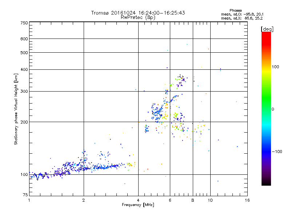Image resolution: width=291 pixels, height=218 pixels.
Task: Select the '0' colorbar tick label
Action: click(273, 109)
